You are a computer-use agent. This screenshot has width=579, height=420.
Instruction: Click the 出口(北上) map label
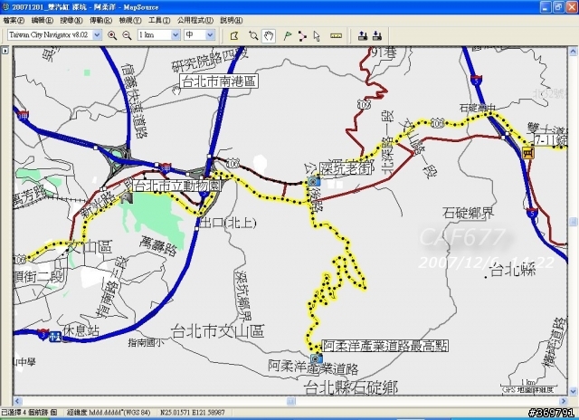(228, 223)
